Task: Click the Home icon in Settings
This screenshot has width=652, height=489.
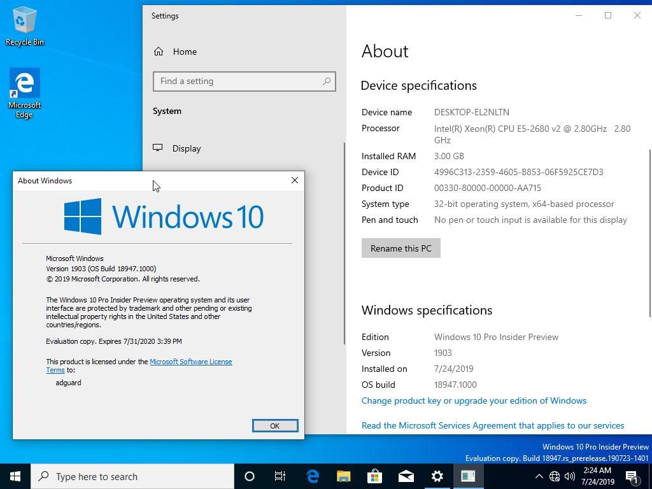Action: pyautogui.click(x=159, y=52)
